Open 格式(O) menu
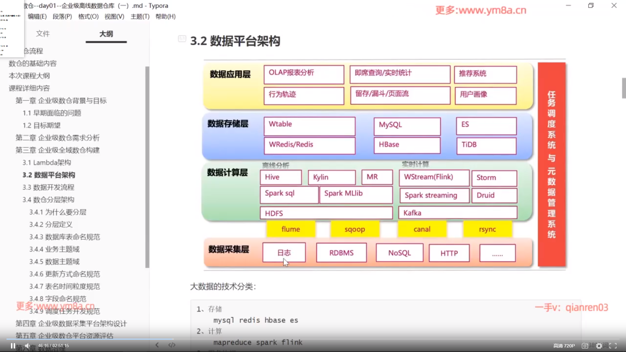The image size is (626, 352). point(88,16)
